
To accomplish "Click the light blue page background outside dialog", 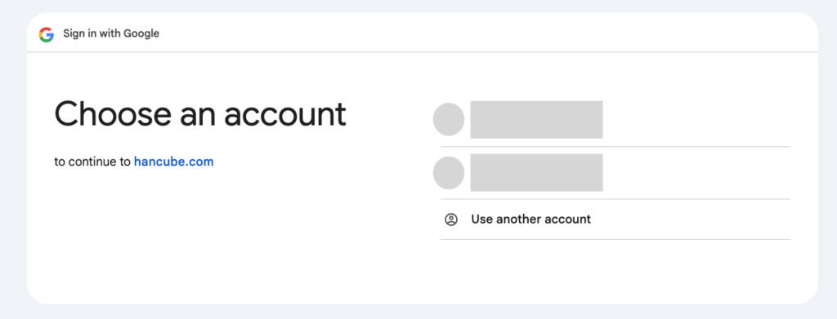I will coord(418,312).
